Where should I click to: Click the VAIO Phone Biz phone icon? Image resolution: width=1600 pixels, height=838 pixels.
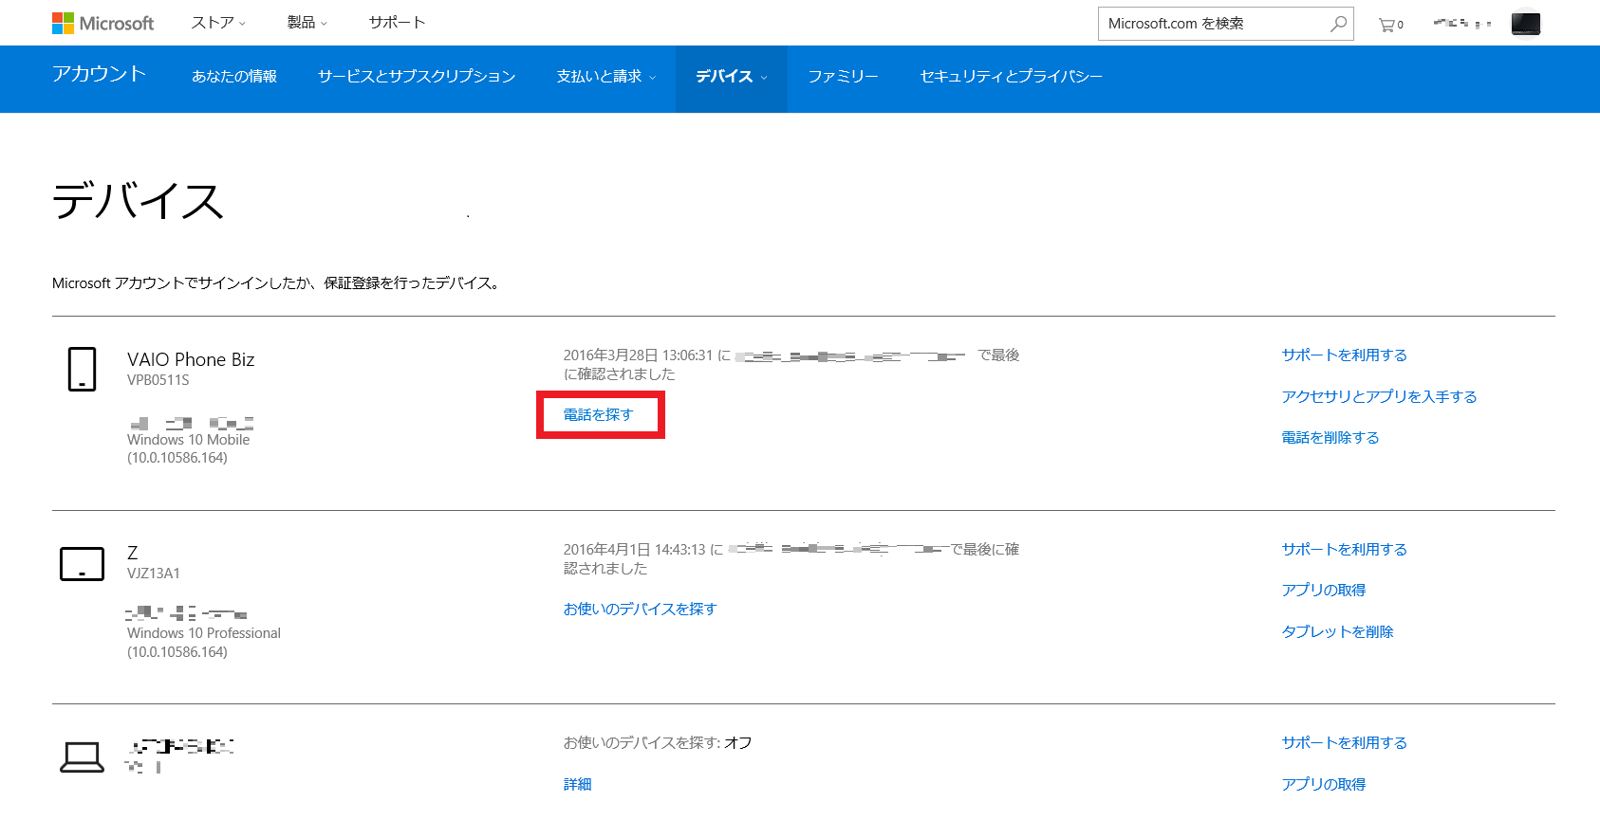(x=82, y=369)
